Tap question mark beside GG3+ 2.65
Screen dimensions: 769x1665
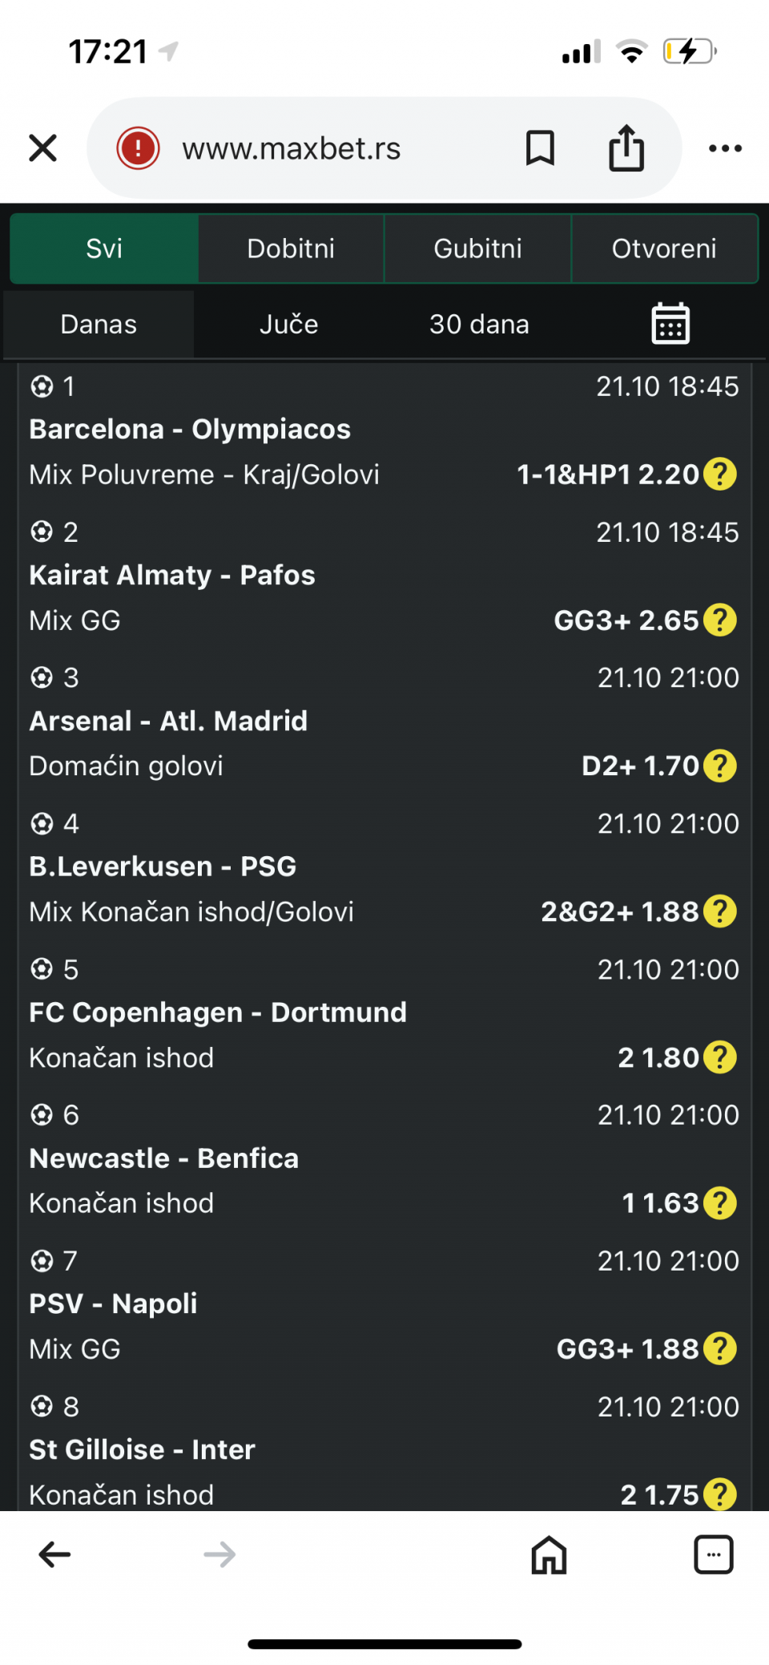click(720, 620)
